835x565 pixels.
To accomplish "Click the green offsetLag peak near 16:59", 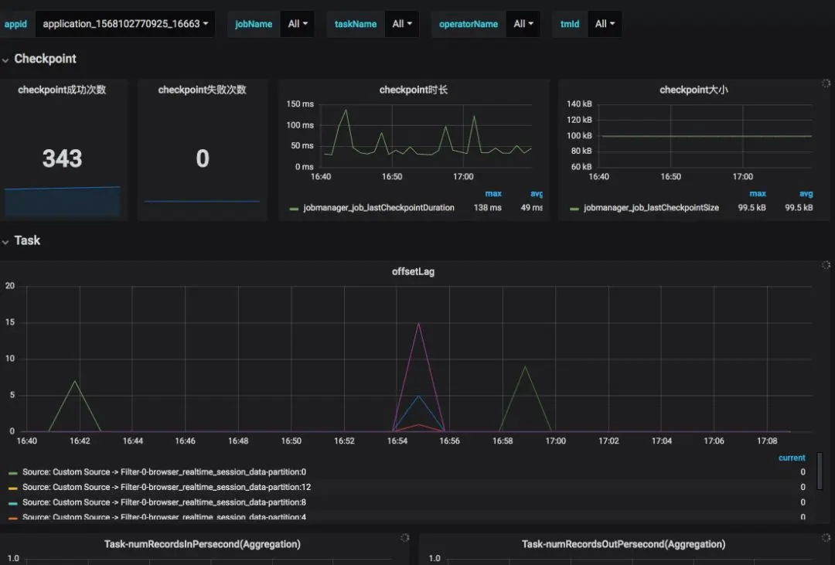I will (526, 367).
